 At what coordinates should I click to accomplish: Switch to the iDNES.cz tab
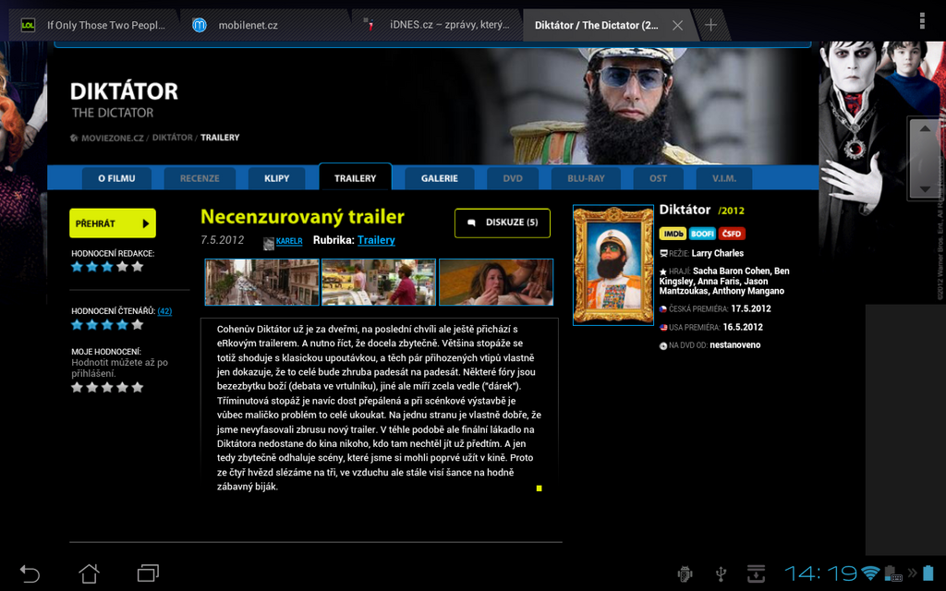point(439,25)
